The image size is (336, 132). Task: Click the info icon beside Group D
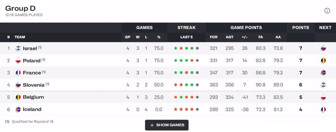(x=327, y=11)
